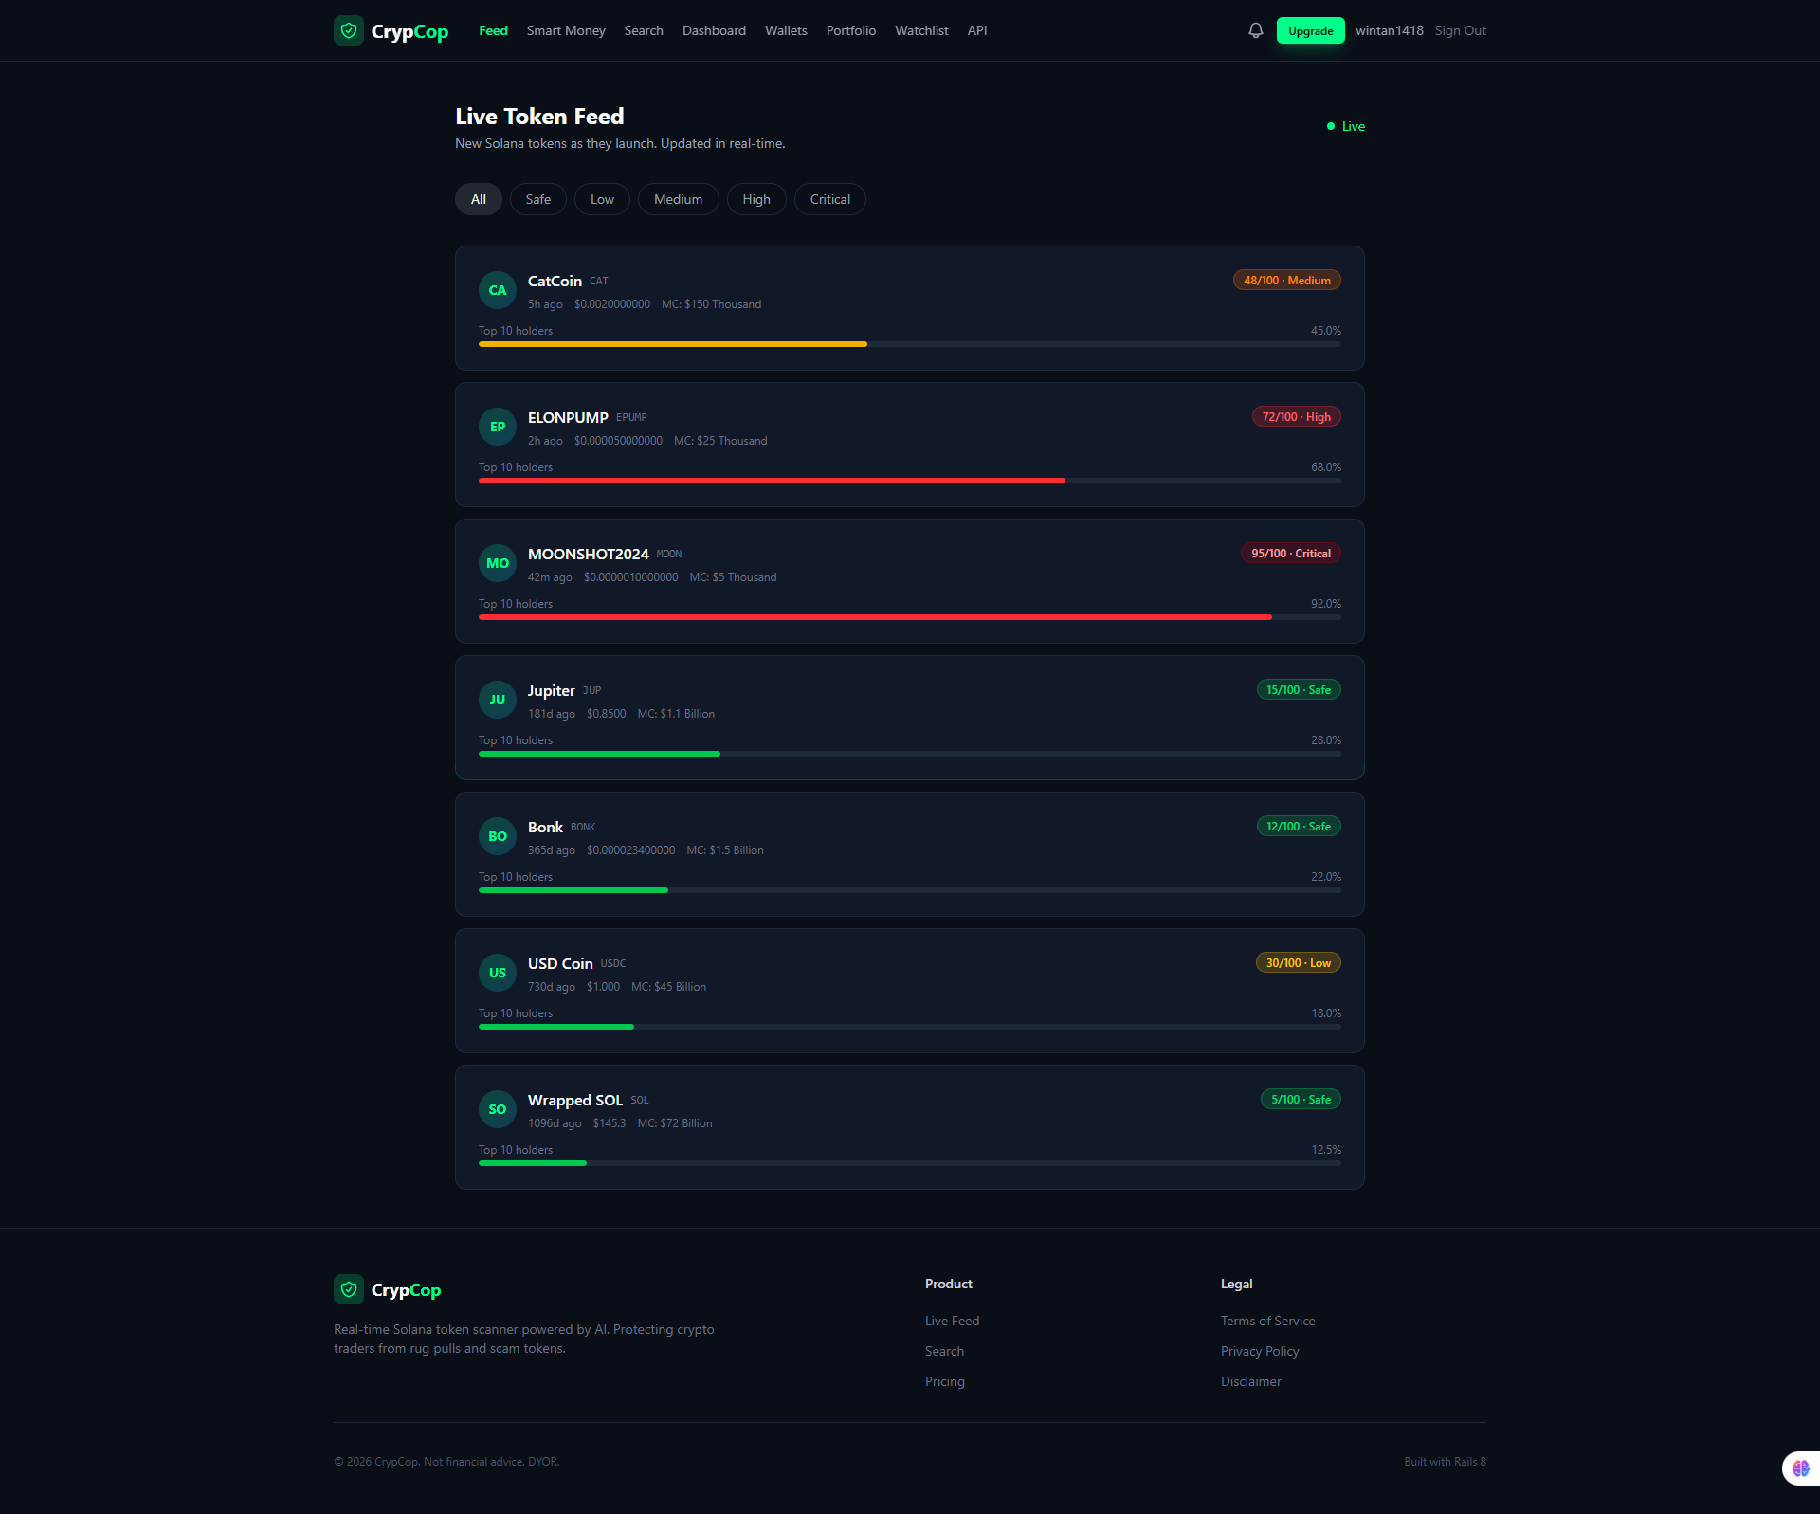The width and height of the screenshot is (1820, 1514).
Task: Click the EP avatar for ELONPUMP
Action: [498, 427]
